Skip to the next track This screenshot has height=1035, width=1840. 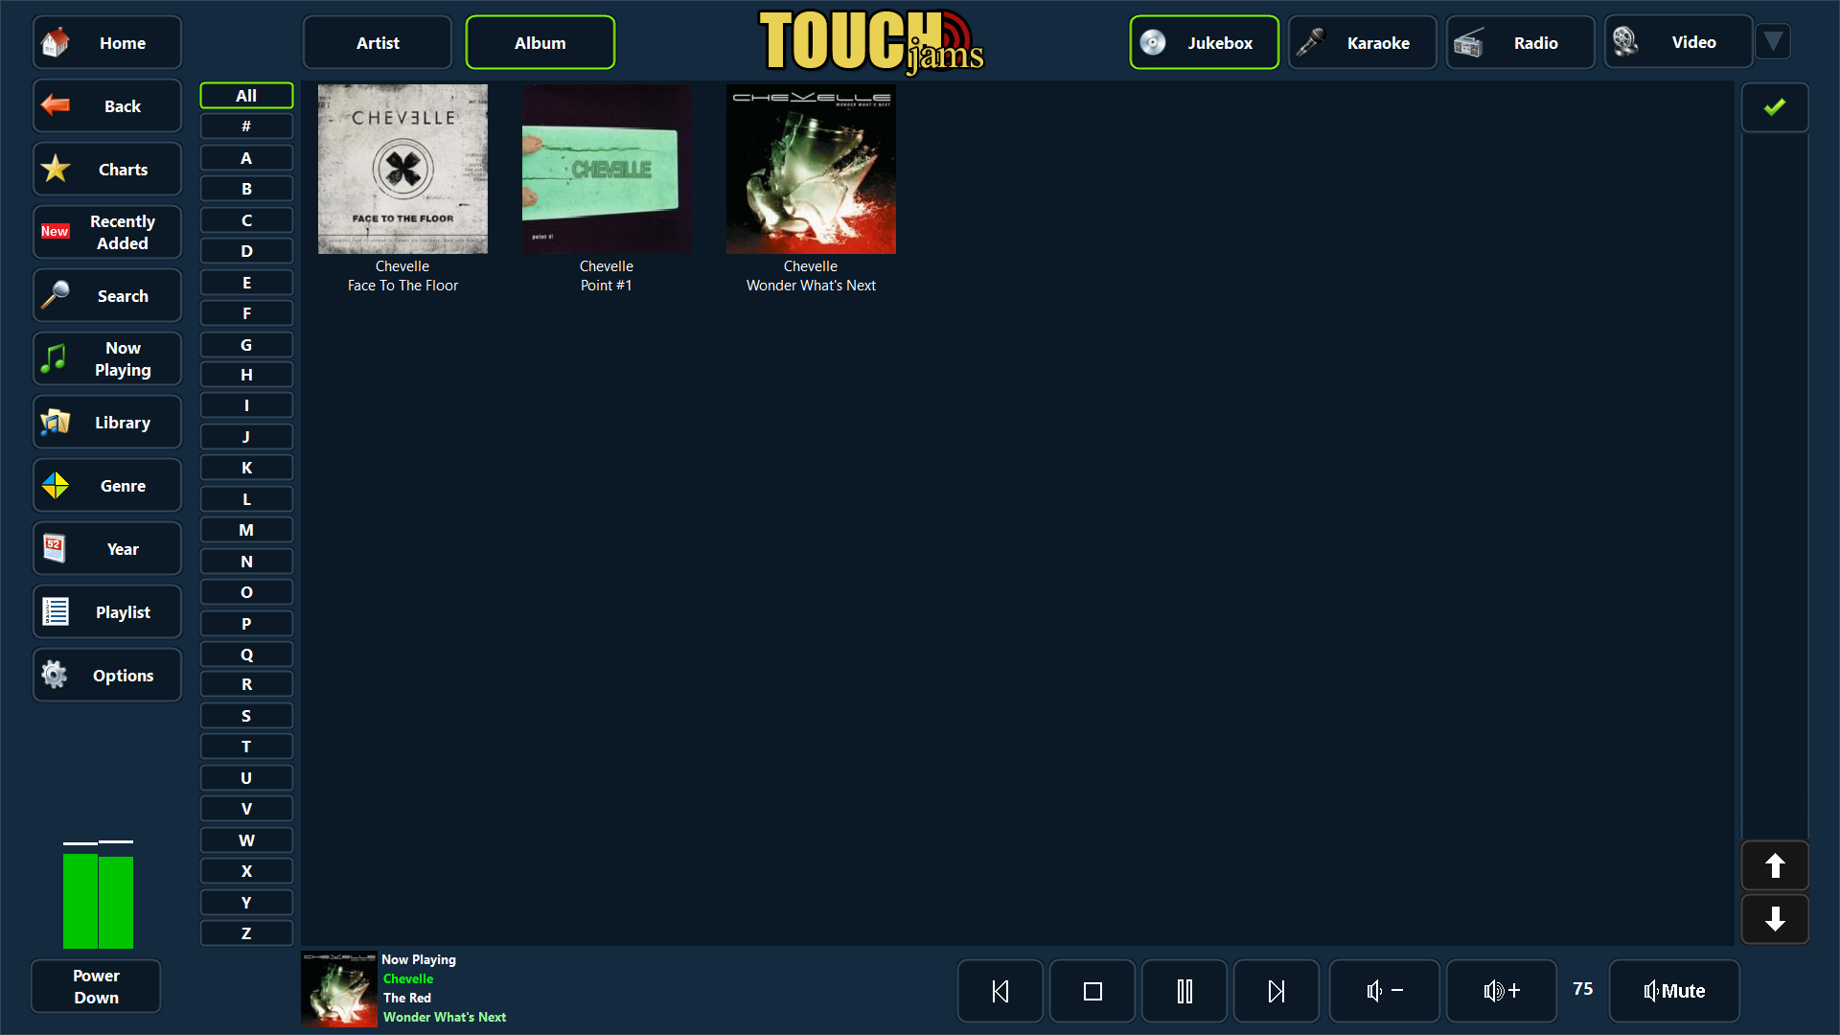pos(1276,991)
